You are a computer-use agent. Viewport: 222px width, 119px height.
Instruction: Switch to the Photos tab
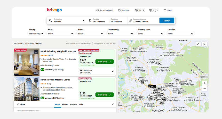click(x=65, y=105)
